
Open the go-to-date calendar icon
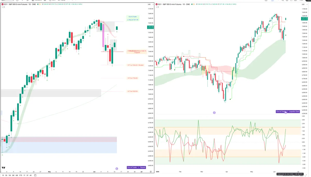[35, 175]
